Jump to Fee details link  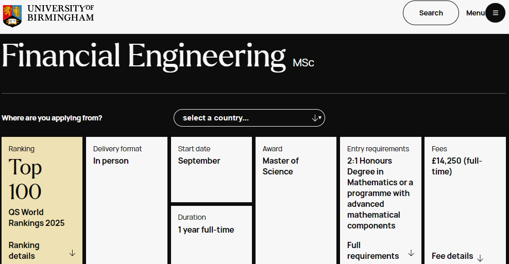pyautogui.click(x=452, y=256)
